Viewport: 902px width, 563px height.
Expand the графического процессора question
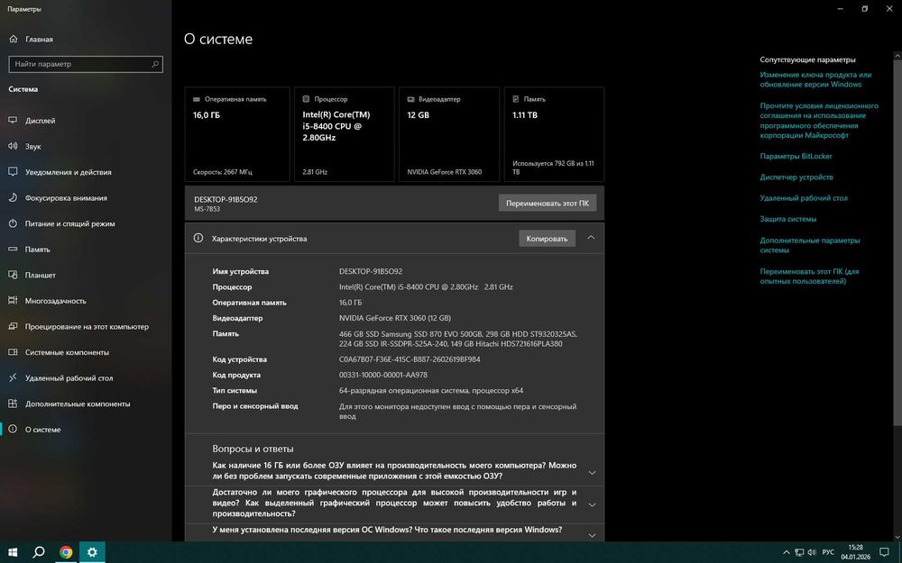click(592, 504)
